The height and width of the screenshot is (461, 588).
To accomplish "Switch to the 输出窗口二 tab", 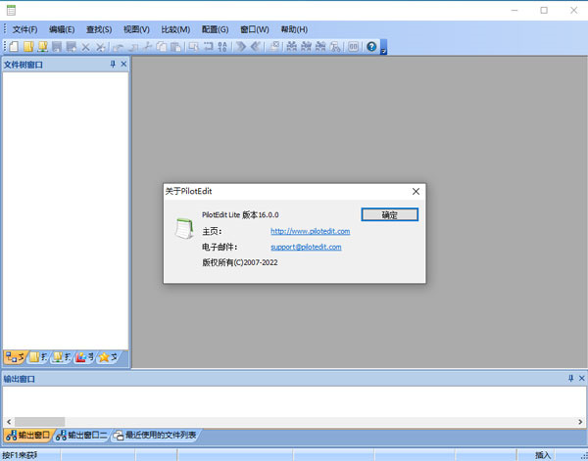I will (x=80, y=435).
